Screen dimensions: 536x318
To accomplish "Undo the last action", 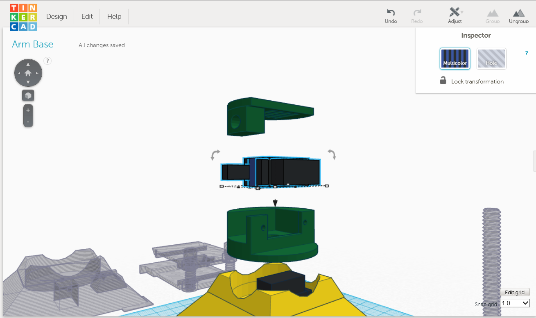I will click(x=391, y=16).
